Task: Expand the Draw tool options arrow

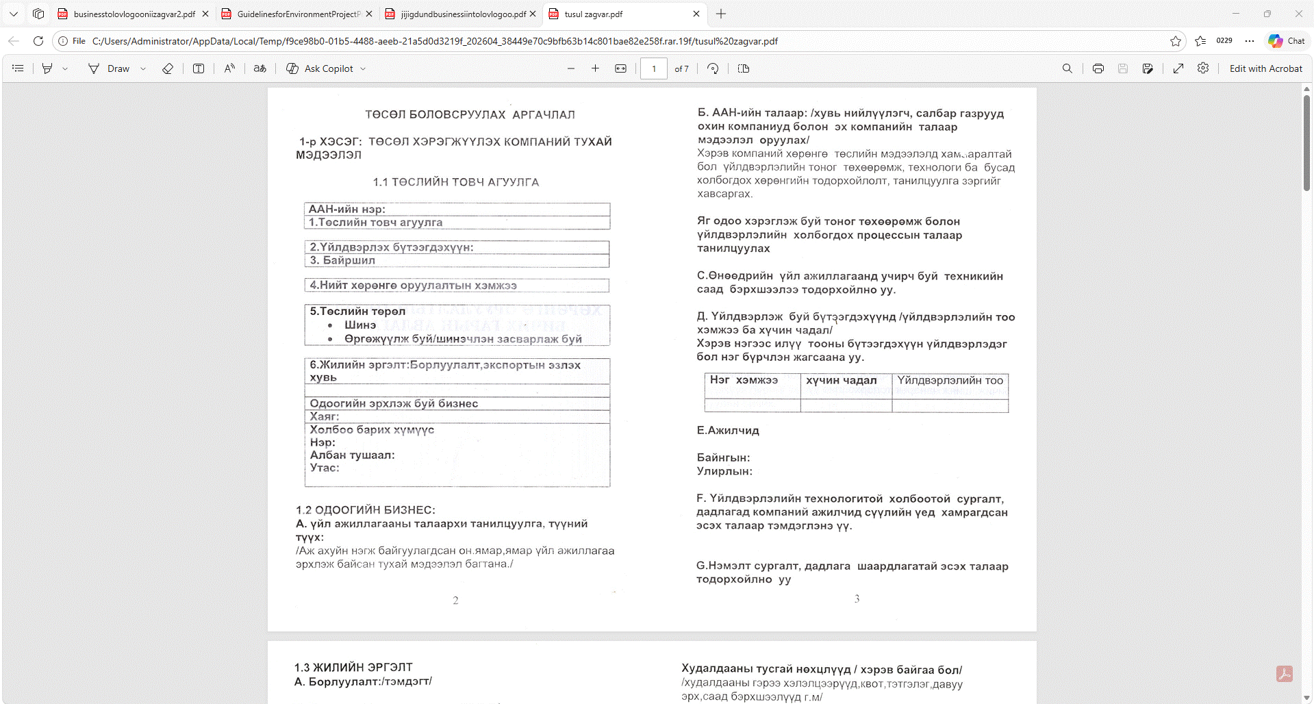Action: (x=143, y=68)
